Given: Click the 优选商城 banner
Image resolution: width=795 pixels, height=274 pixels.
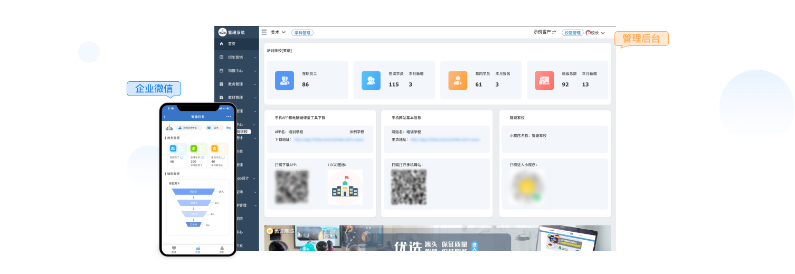Looking at the screenshot, I should tap(437, 238).
